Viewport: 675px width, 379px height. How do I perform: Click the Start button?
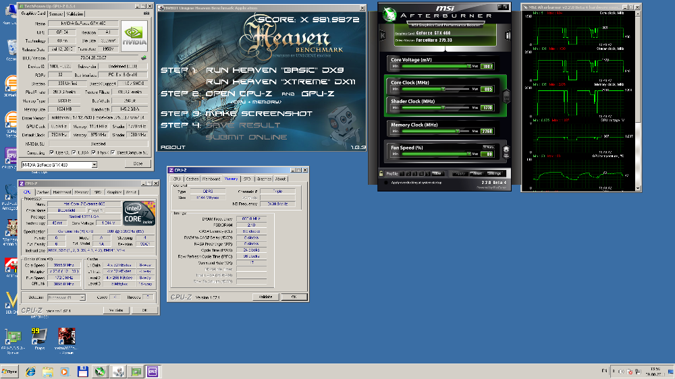[x=9, y=372]
